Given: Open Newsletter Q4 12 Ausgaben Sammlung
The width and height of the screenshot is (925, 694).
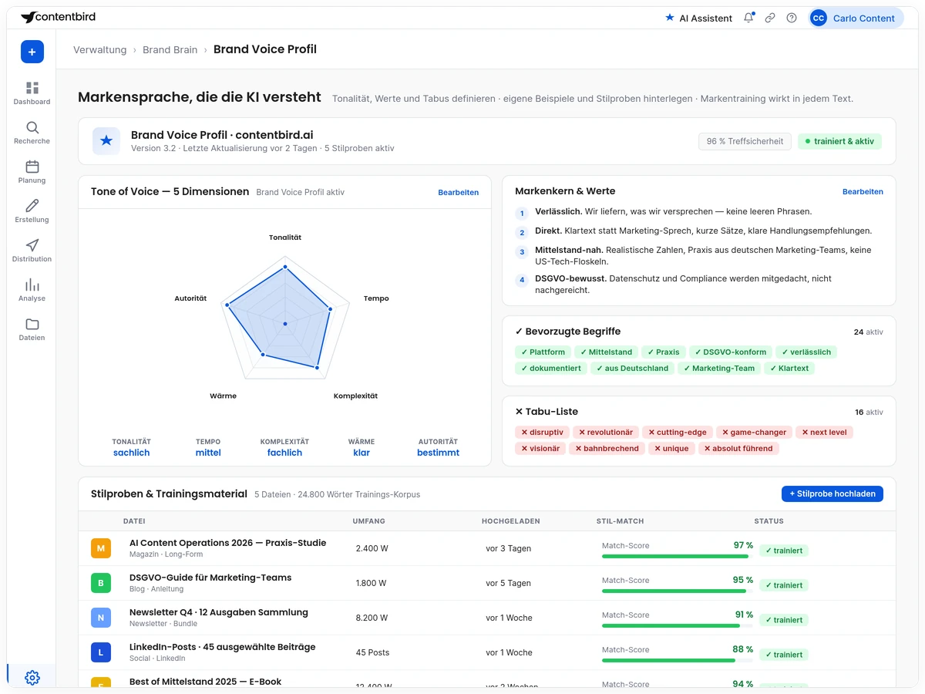Looking at the screenshot, I should 219,612.
